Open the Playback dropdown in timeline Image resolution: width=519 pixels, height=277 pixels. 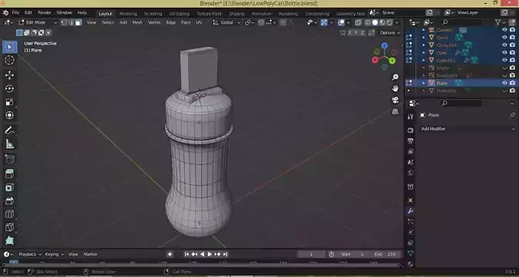30,254
